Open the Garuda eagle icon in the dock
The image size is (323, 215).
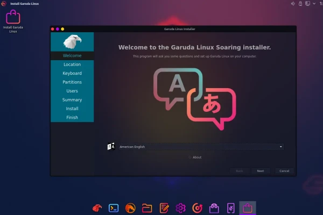pyautogui.click(x=97, y=208)
